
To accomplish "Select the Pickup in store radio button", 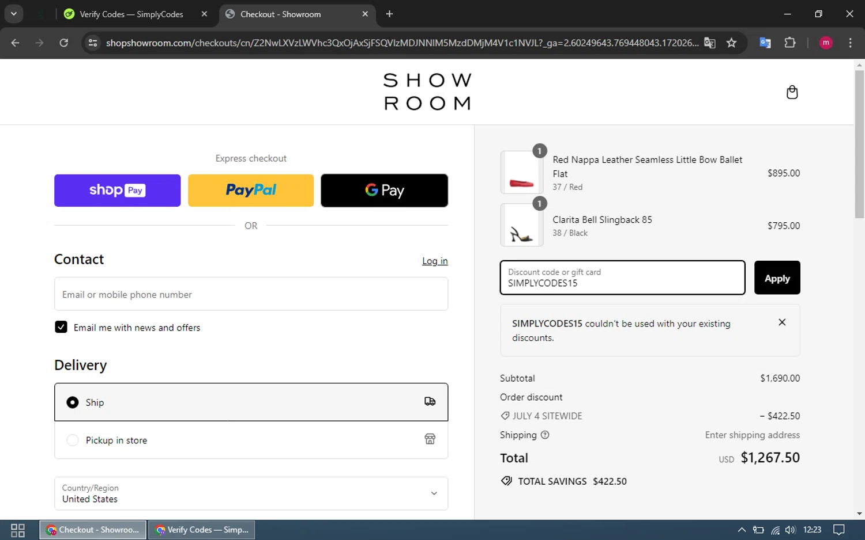I will (73, 440).
